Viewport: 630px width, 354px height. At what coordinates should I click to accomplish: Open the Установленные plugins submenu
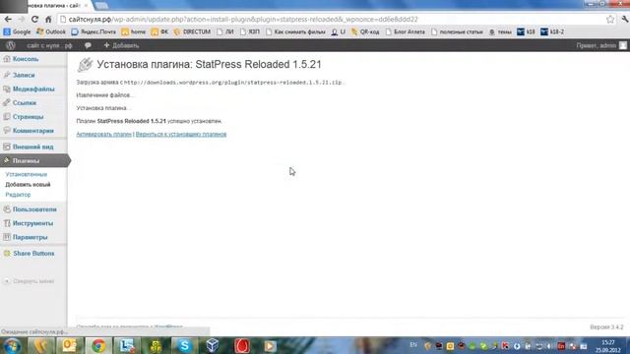pos(27,175)
